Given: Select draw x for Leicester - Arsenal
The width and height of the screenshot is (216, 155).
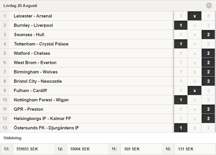Looking at the screenshot, I should click(x=194, y=16).
